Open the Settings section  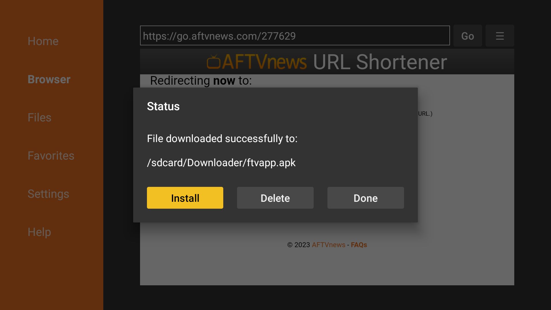(x=48, y=194)
